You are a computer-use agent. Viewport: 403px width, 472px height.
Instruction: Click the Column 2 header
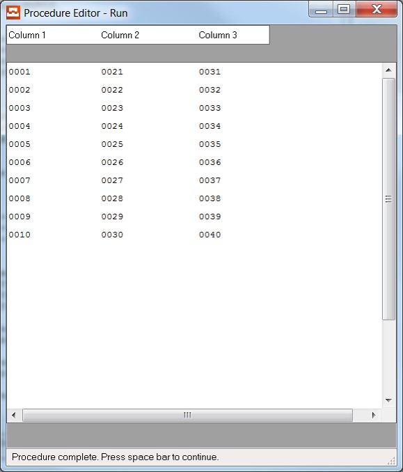(120, 35)
